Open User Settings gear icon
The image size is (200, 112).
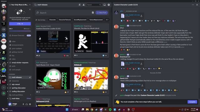click(30, 104)
